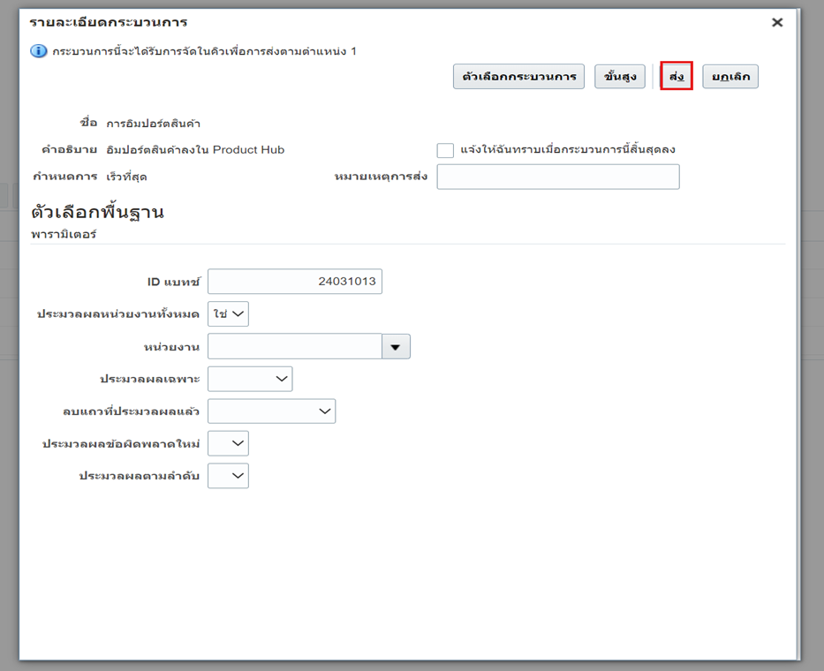Viewport: 824px width, 671px height.
Task: Click the เร็วที่สุด schedule value
Action: click(x=126, y=177)
